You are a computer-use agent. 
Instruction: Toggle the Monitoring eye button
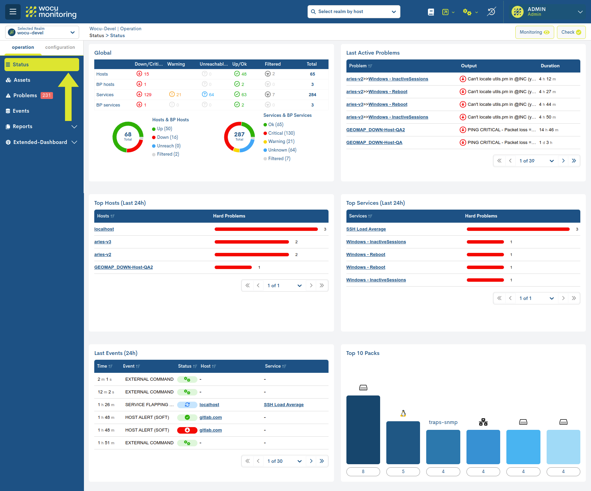(x=535, y=32)
